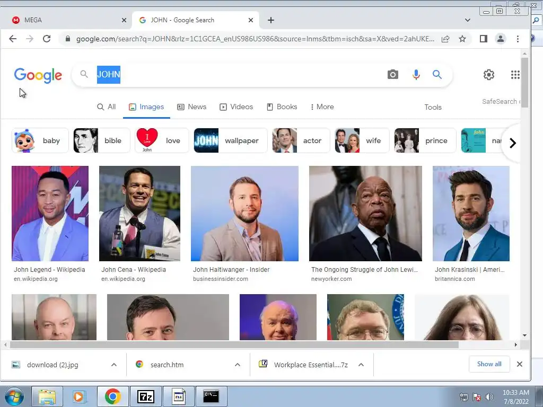Image resolution: width=543 pixels, height=407 pixels.
Task: Click the blue magnifier search button
Action: 437,74
